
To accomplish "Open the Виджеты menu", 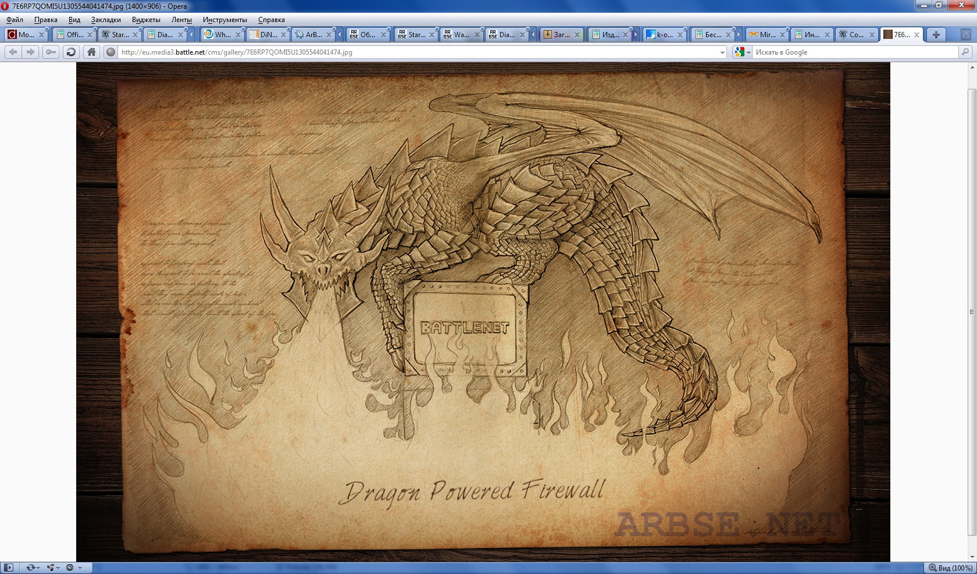I will tap(146, 20).
